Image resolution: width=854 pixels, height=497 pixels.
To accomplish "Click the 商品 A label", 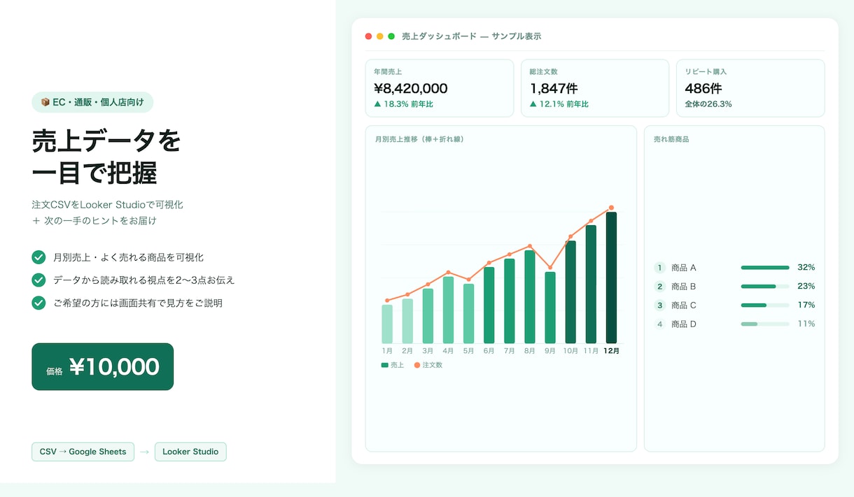I will (684, 268).
